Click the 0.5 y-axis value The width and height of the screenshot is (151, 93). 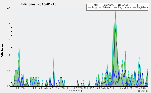(x=9, y=71)
